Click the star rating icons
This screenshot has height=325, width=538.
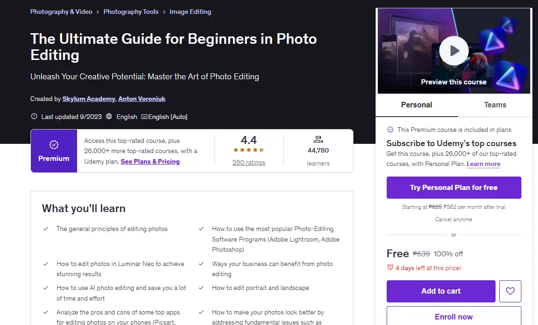249,150
